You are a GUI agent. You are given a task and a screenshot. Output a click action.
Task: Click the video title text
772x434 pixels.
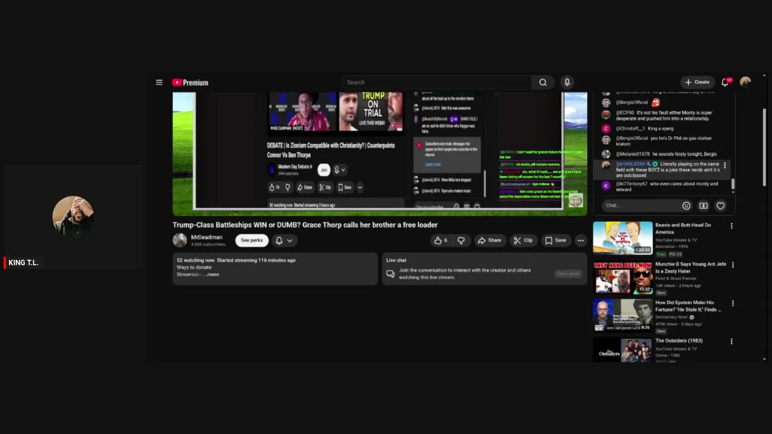pos(305,225)
